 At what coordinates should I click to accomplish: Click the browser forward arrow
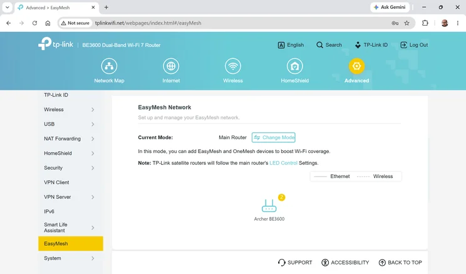click(21, 23)
